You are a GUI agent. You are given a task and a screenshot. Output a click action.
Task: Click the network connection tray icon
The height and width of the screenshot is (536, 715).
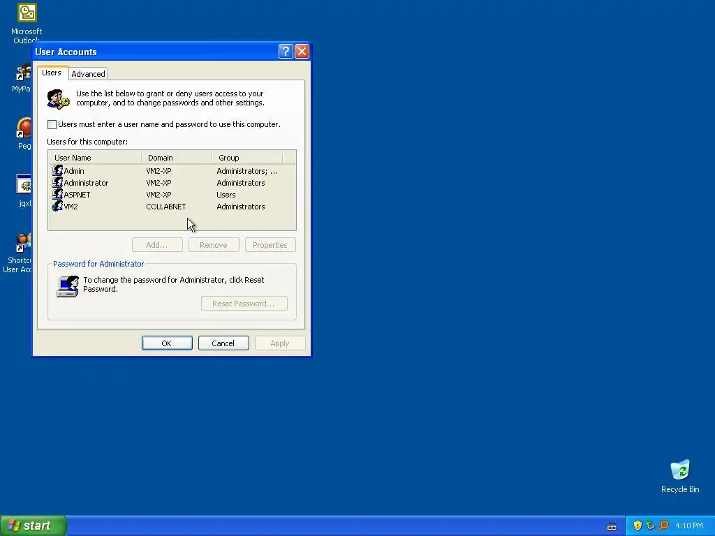(x=650, y=526)
